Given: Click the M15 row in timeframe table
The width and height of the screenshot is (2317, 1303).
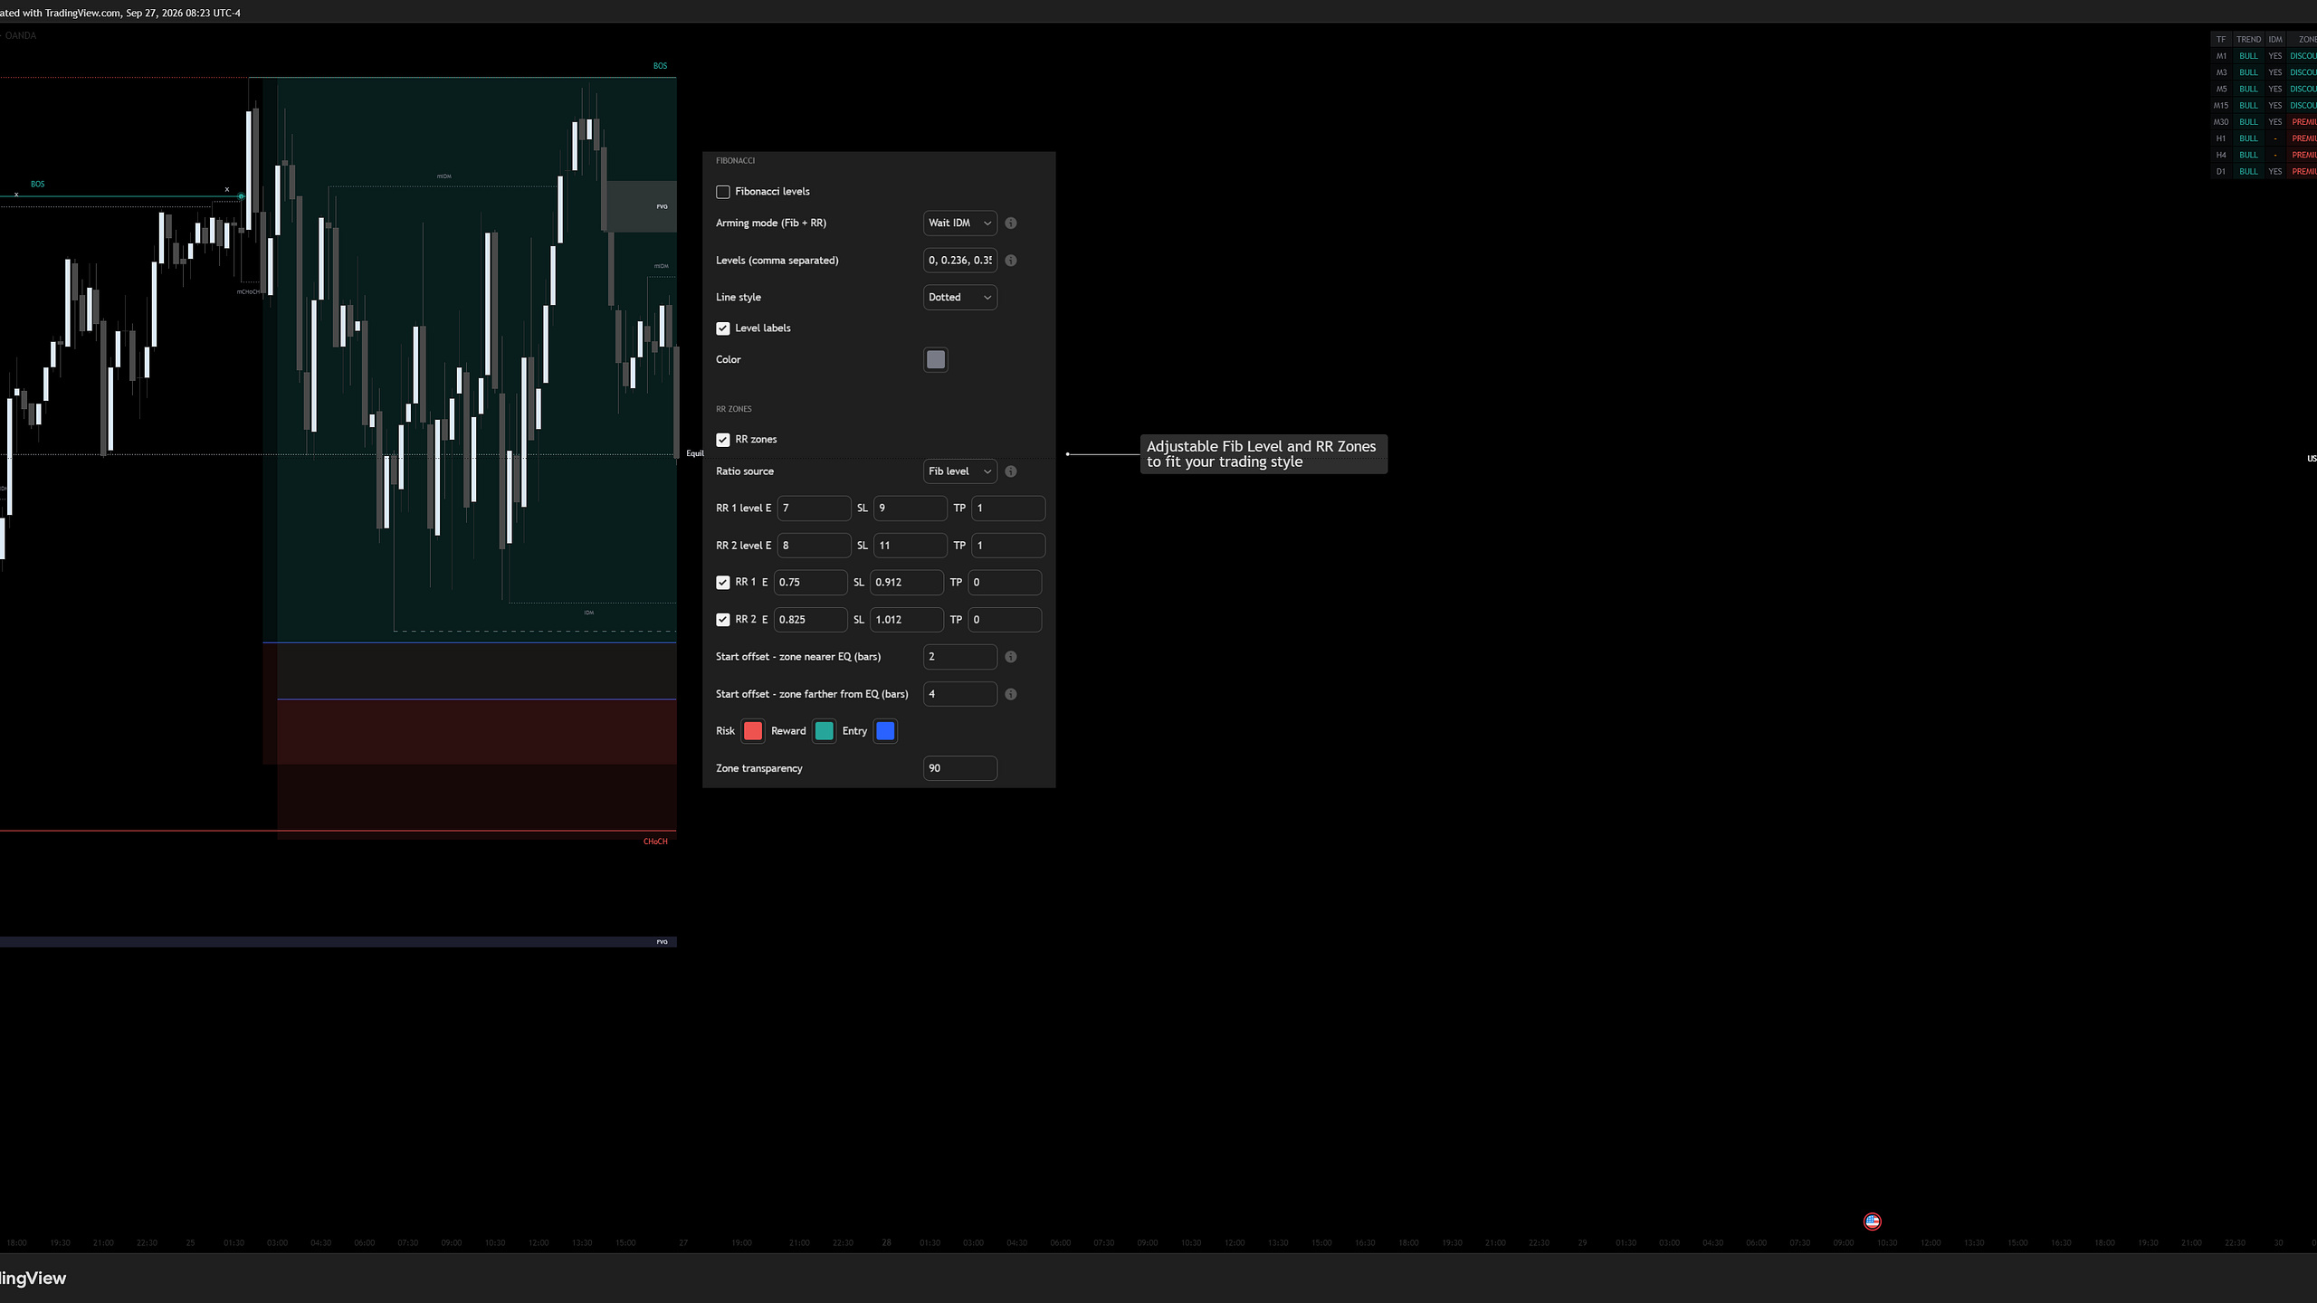Looking at the screenshot, I should coord(2264,106).
